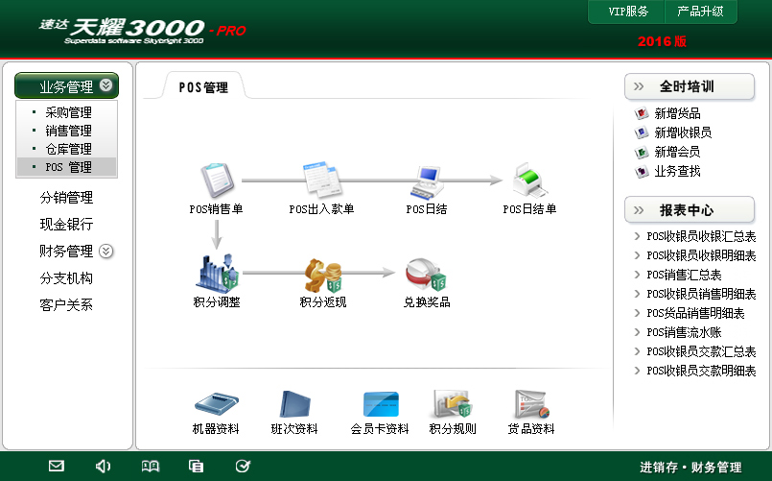This screenshot has height=481, width=772.
Task: Click the icon beside 新增会员
Action: [x=642, y=152]
